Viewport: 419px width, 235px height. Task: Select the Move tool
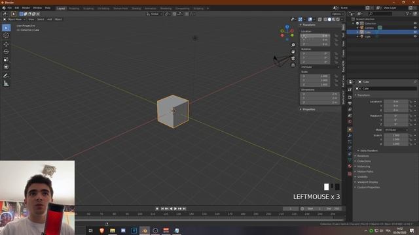coord(6,44)
